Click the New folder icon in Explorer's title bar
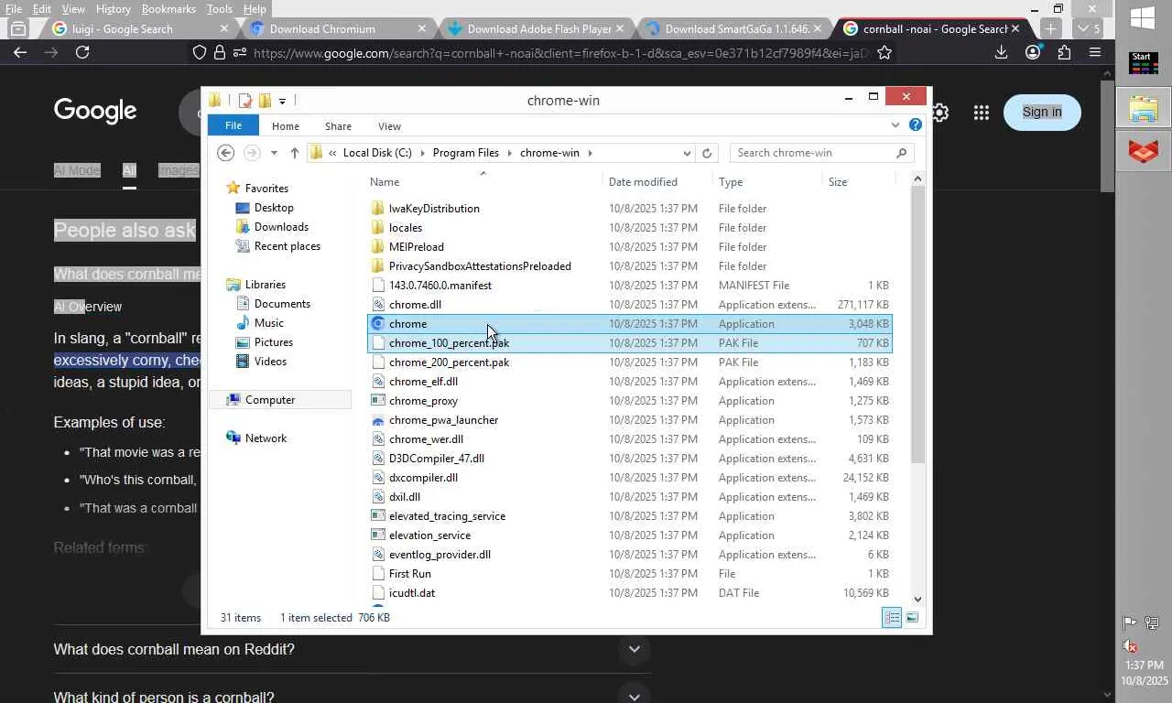Viewport: 1172px width, 703px height. [x=265, y=101]
